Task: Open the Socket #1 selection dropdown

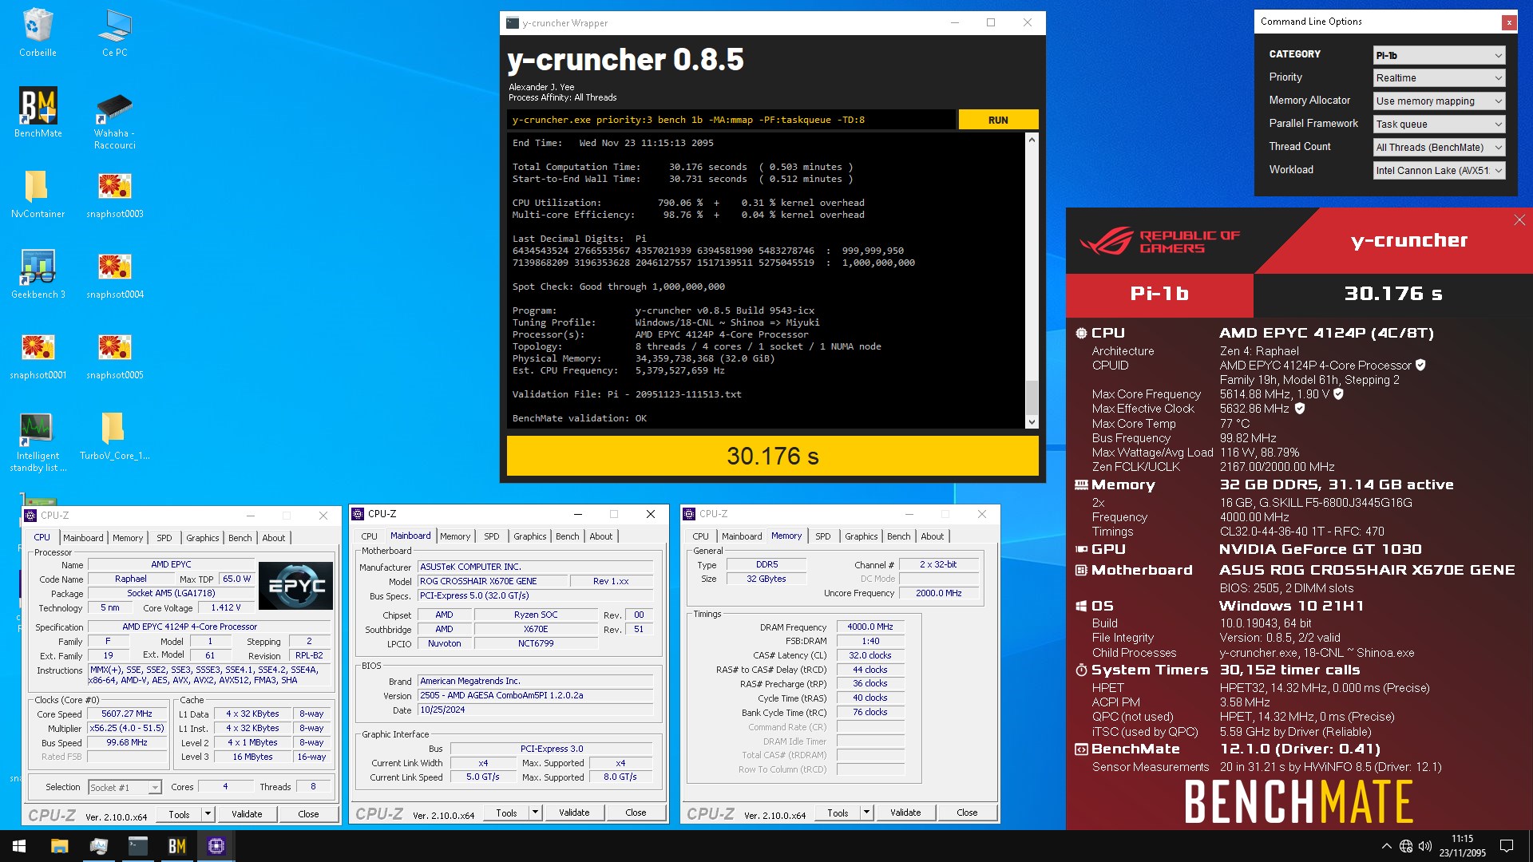Action: click(125, 788)
